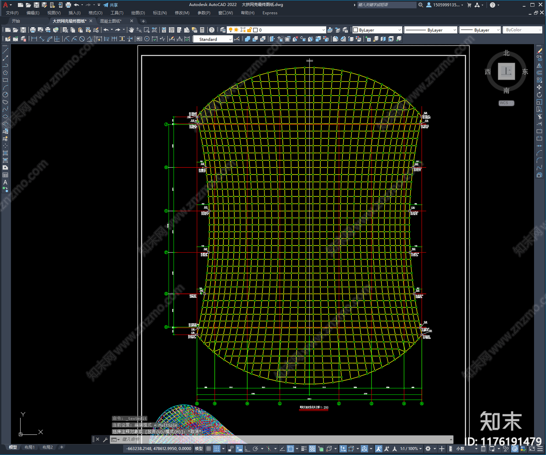The width and height of the screenshot is (546, 455).
Task: Expand the undo history dropdown arrow
Action: point(112,30)
